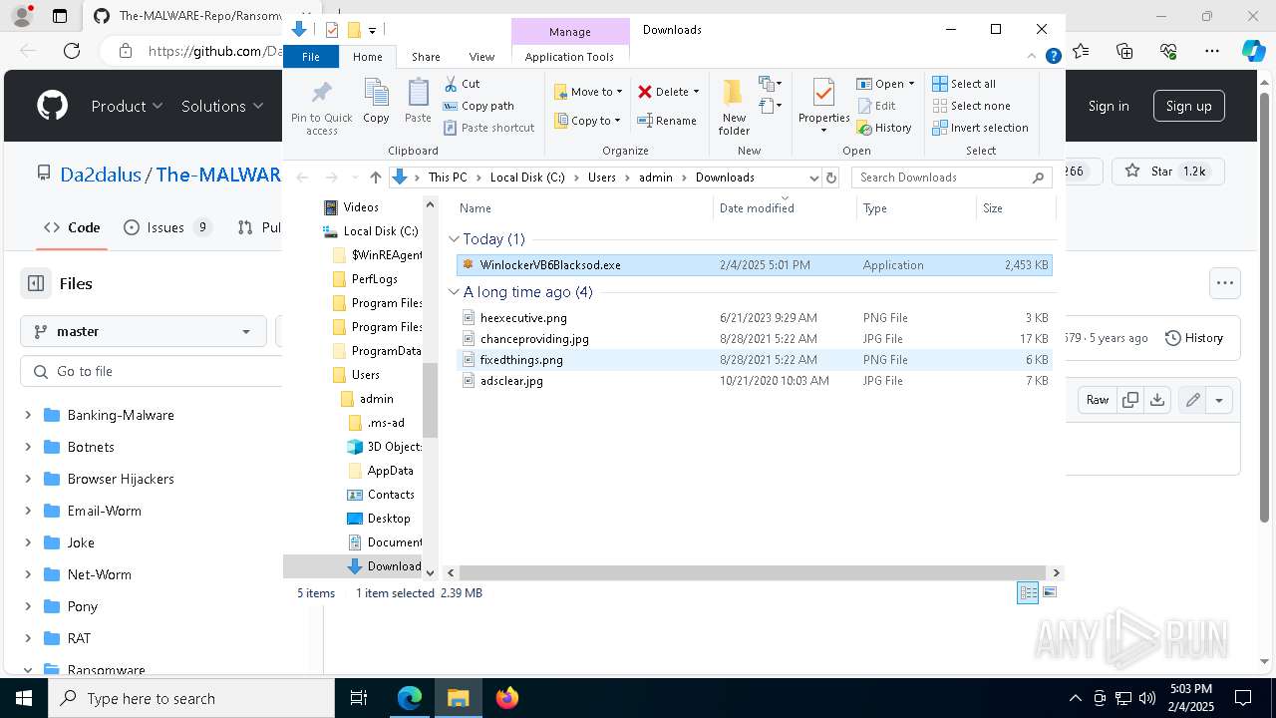Click the Cut ribbon command
The width and height of the screenshot is (1276, 718).
coord(462,84)
